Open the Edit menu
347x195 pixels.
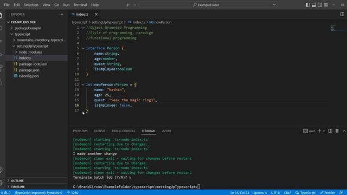click(x=17, y=5)
